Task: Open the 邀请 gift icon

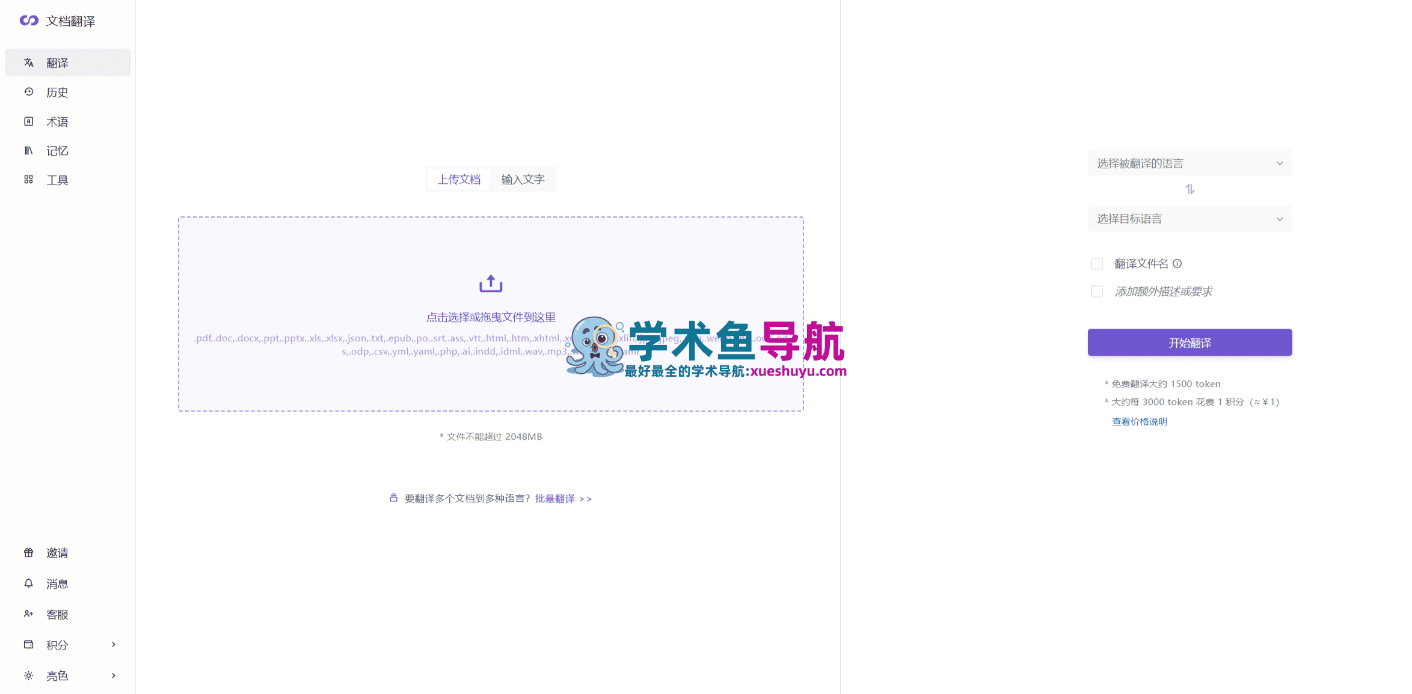Action: coord(28,552)
